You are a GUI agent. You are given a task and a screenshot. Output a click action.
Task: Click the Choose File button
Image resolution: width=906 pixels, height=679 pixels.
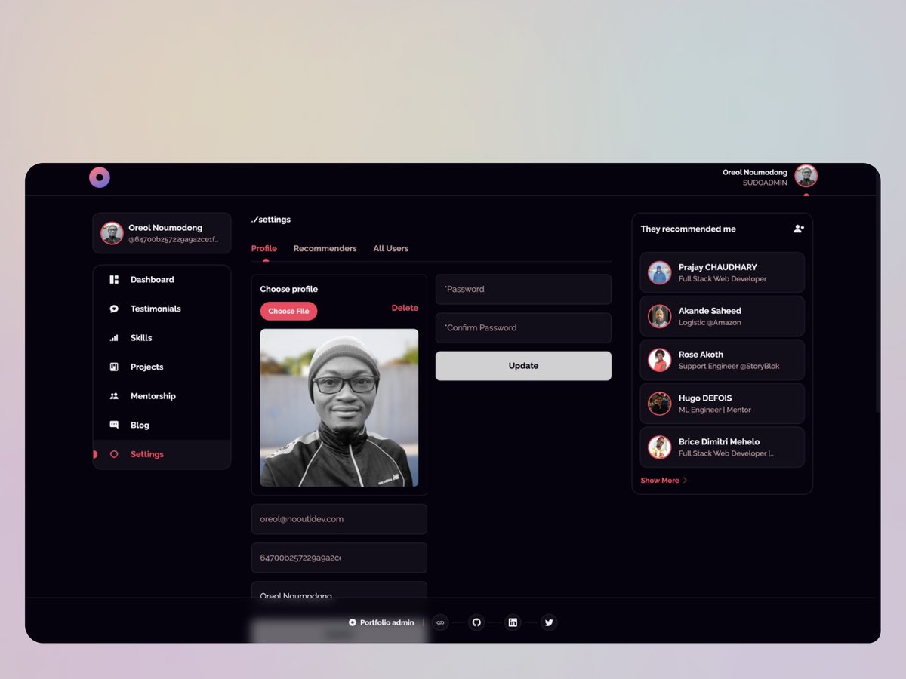tap(288, 311)
